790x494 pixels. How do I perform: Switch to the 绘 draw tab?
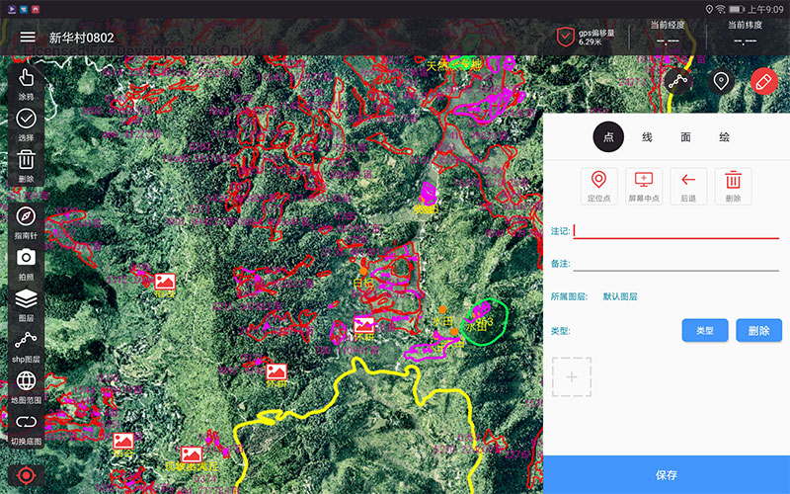[724, 136]
